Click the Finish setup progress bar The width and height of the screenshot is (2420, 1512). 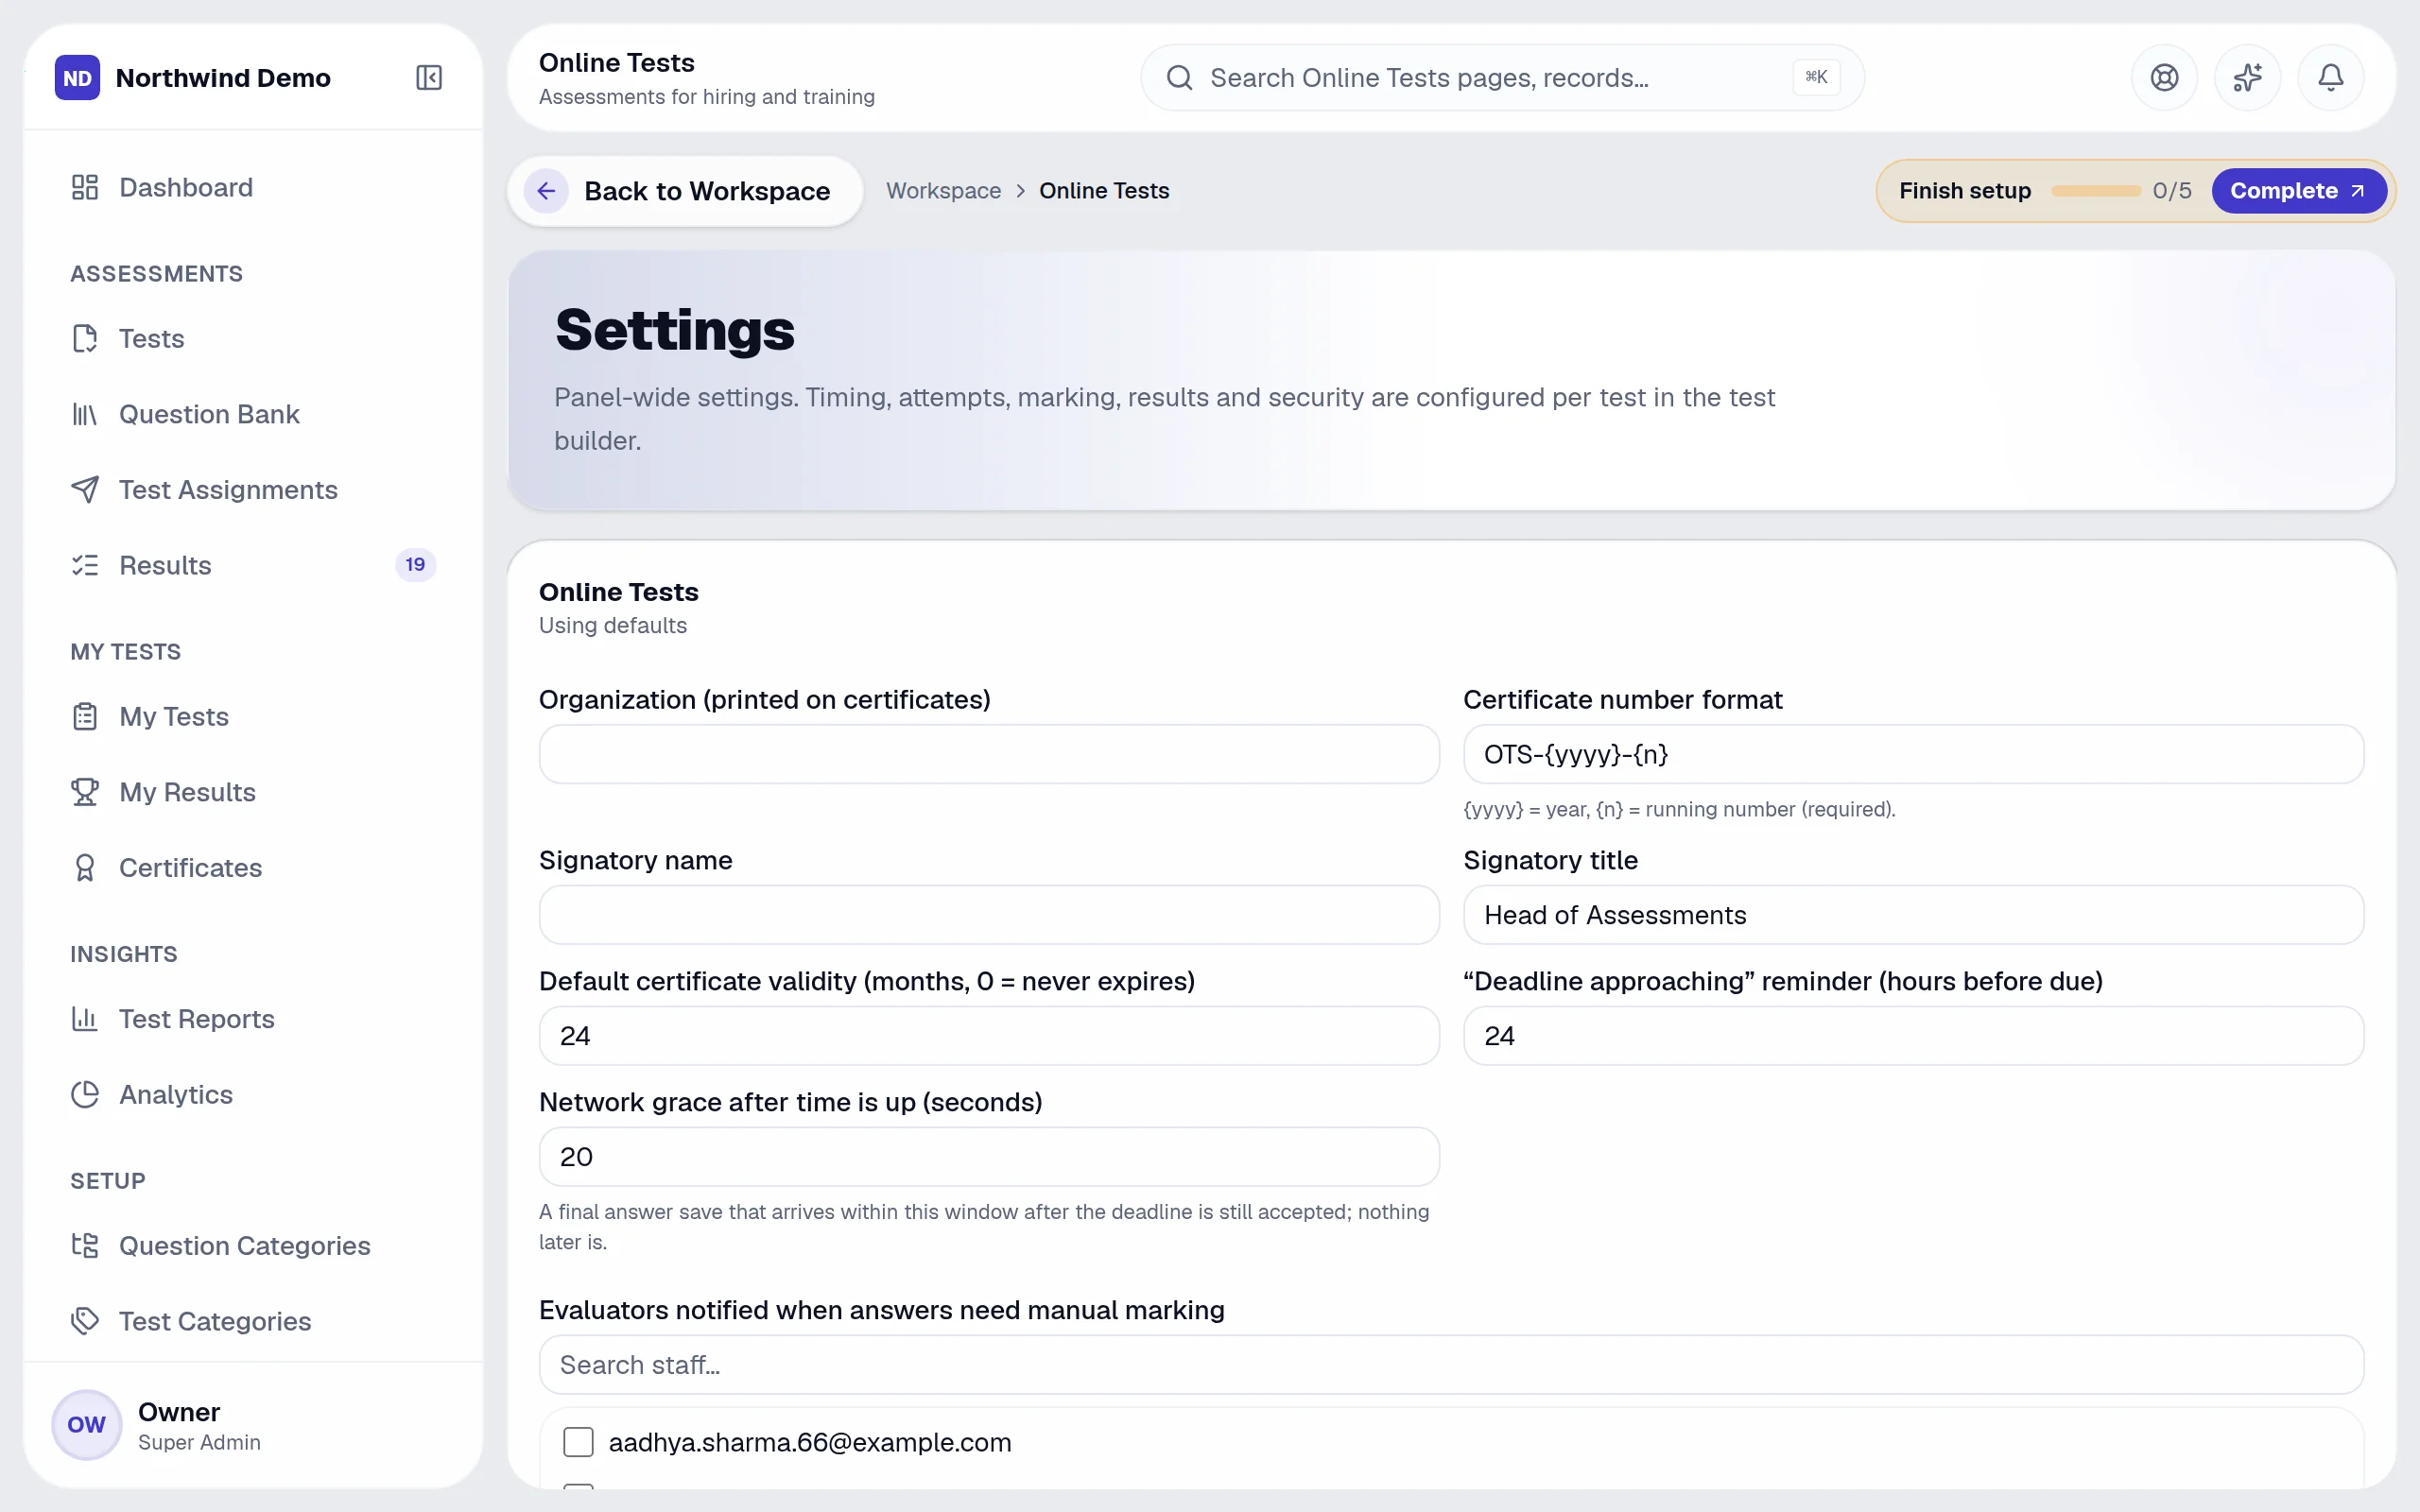(x=2095, y=191)
